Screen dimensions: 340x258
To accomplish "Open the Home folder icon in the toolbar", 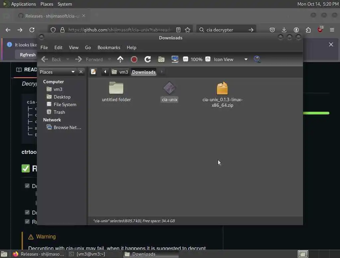I will [x=161, y=59].
